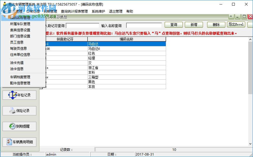Image resolution: width=253 pixels, height=157 pixels.
Task: Click the 助记符查询 input field
Action: pyautogui.click(x=82, y=26)
